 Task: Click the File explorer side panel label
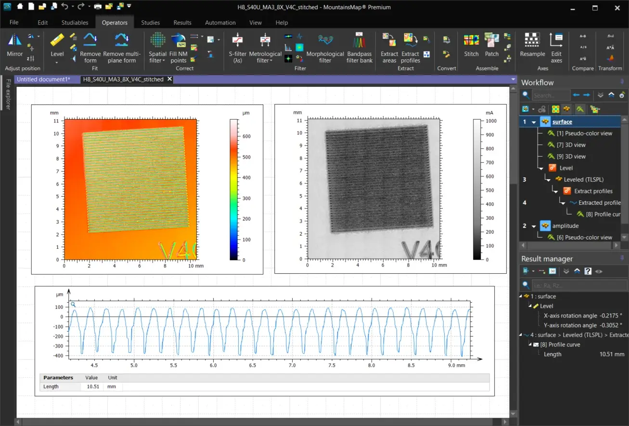pyautogui.click(x=8, y=95)
